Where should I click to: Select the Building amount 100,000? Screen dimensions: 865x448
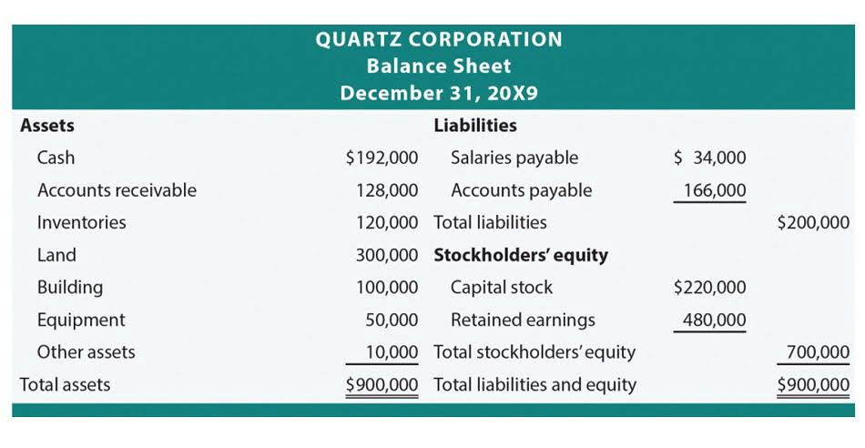pos(387,288)
